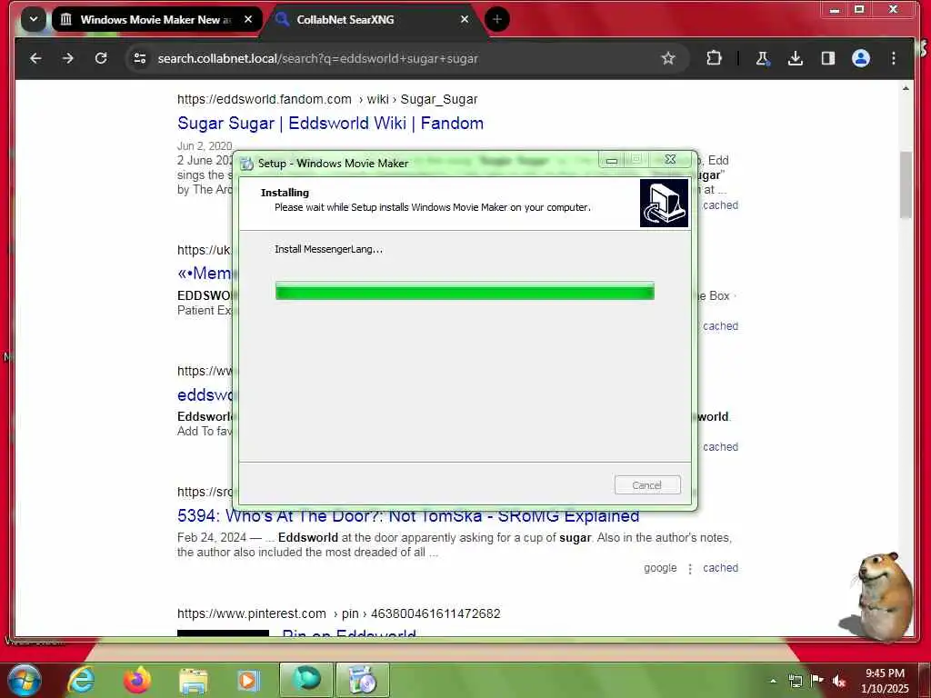
Task: Switch to the browser taskbar button
Action: pyautogui.click(x=306, y=680)
